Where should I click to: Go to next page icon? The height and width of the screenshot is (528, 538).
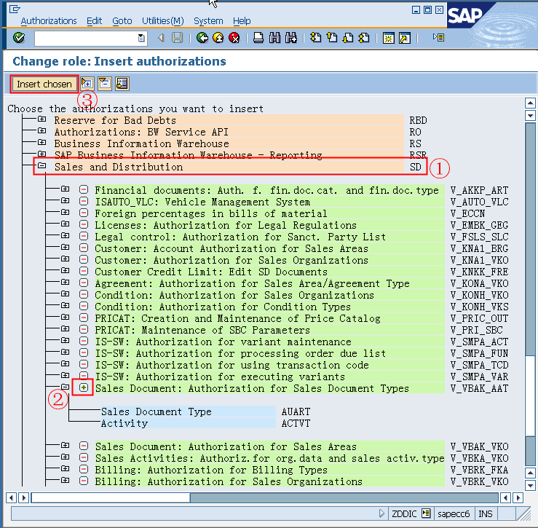pos(348,37)
